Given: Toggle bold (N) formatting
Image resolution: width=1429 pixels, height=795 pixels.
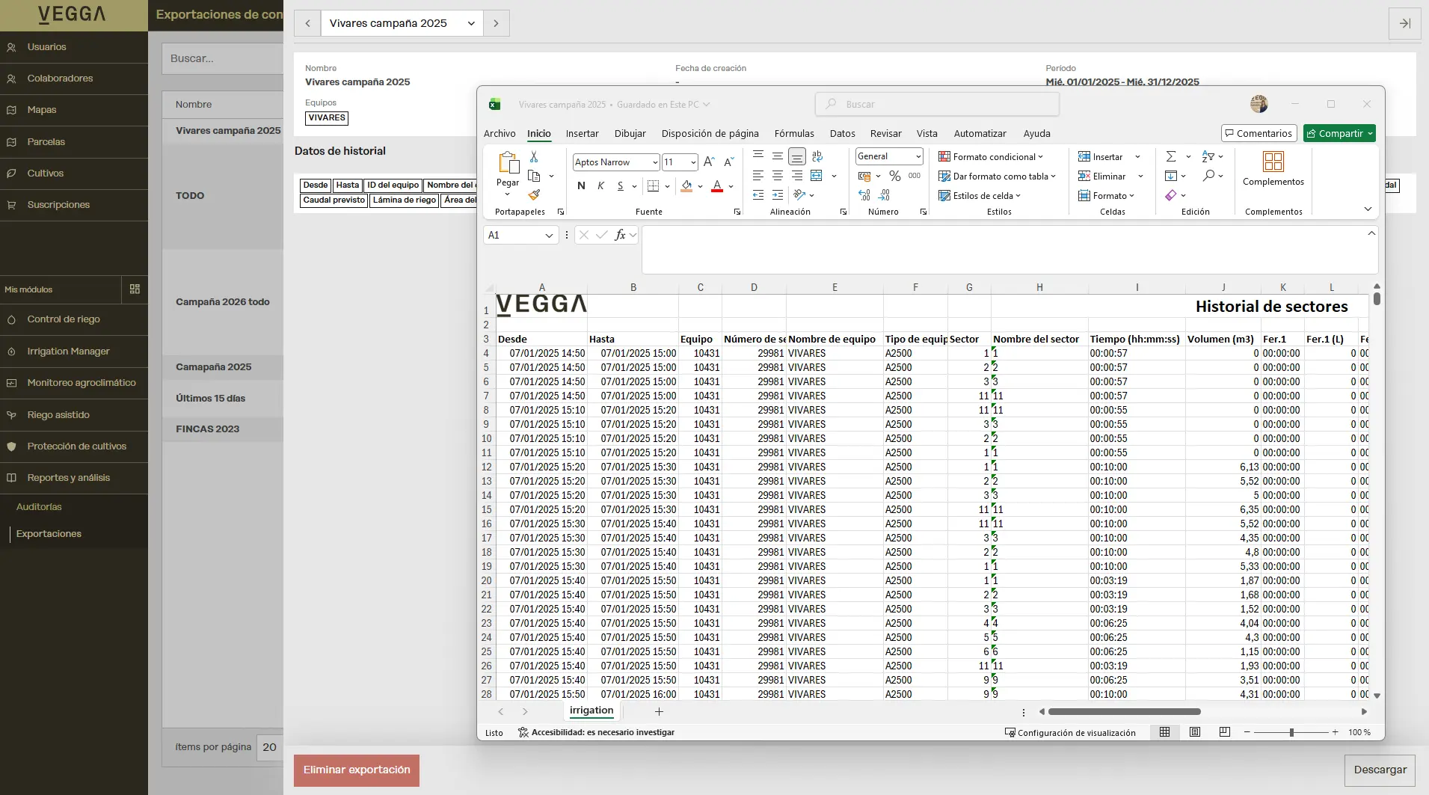Looking at the screenshot, I should pos(581,186).
